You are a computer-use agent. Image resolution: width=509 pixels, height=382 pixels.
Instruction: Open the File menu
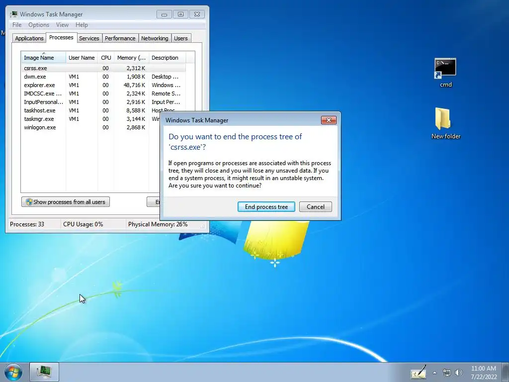[17, 25]
